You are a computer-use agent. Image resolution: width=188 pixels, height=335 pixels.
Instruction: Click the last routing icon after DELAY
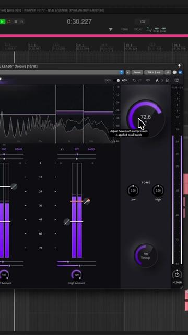coord(163,30)
